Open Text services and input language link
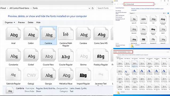Viewport: 170px width, 96px height. point(120,46)
